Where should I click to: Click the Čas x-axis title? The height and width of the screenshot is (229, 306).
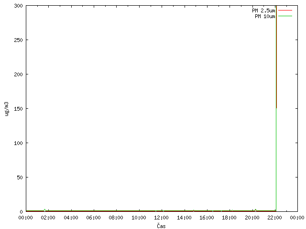[x=161, y=226]
